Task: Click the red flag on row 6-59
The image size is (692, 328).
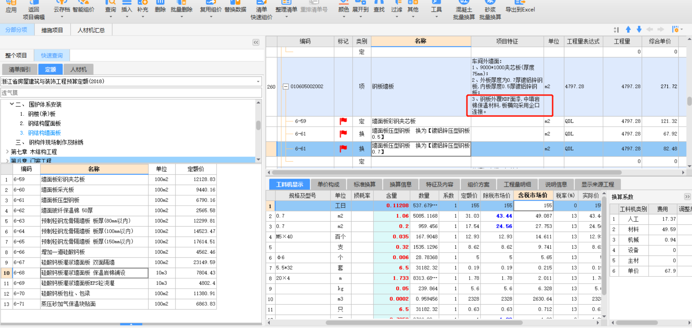Action: pyautogui.click(x=343, y=121)
